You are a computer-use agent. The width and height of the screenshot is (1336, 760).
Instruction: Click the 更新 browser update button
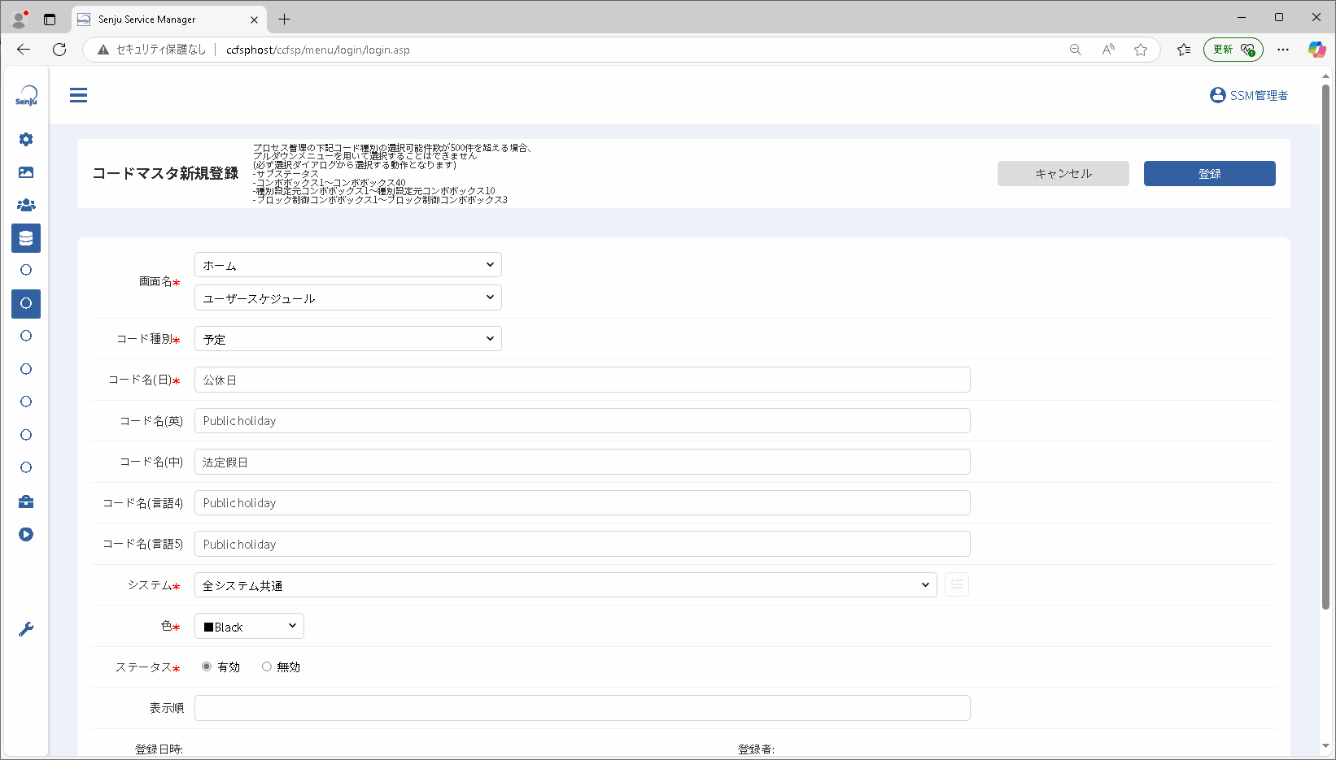(x=1233, y=50)
